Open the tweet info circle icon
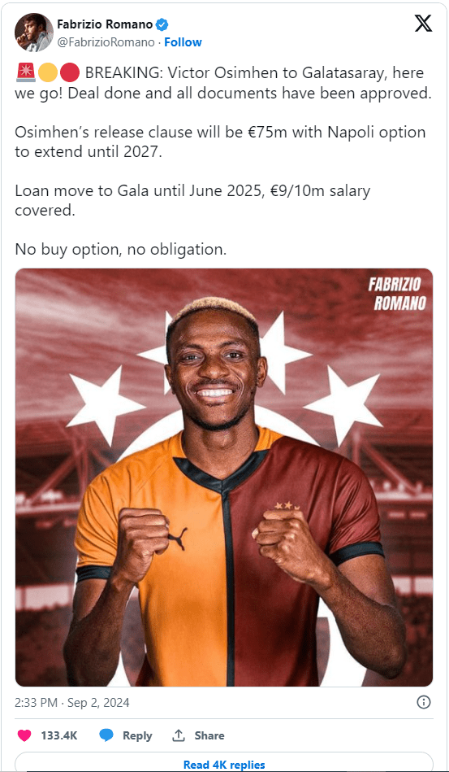The image size is (449, 772). pos(424,702)
